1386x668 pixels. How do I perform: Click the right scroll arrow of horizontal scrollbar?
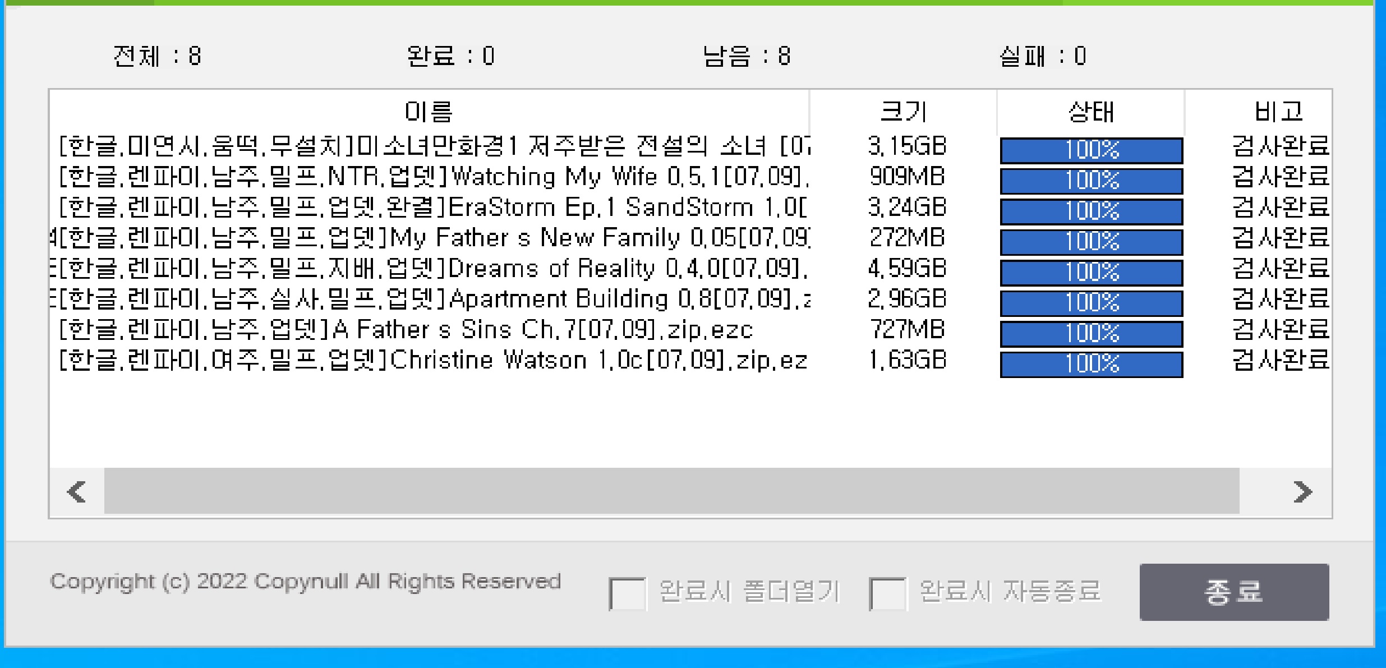point(1302,492)
